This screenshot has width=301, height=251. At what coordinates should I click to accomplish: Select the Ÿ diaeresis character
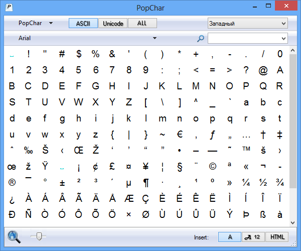pos(45,166)
